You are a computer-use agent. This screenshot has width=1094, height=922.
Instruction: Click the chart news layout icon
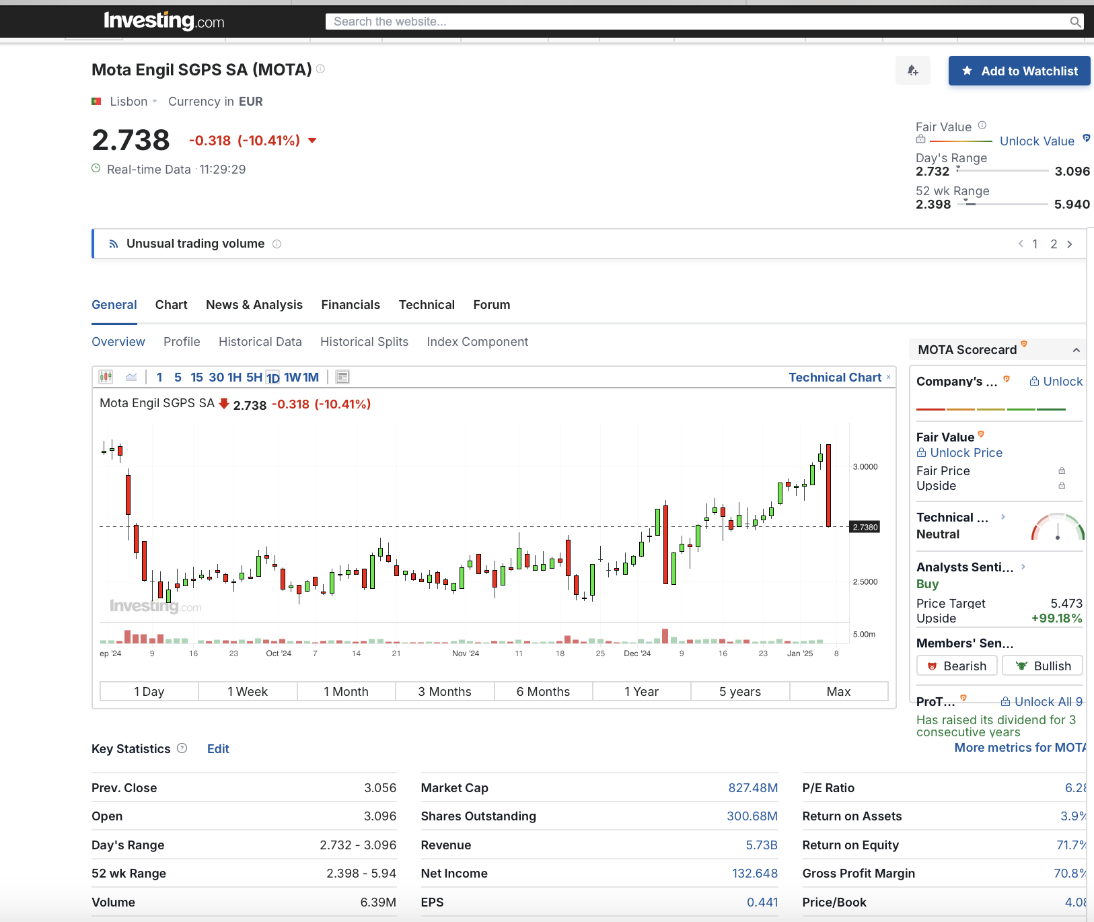(342, 377)
